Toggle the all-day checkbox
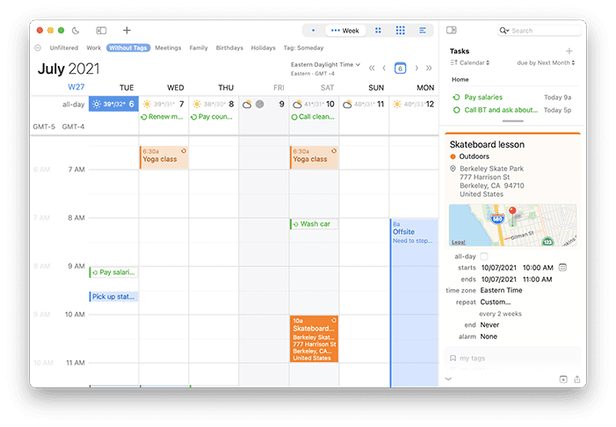 484,257
